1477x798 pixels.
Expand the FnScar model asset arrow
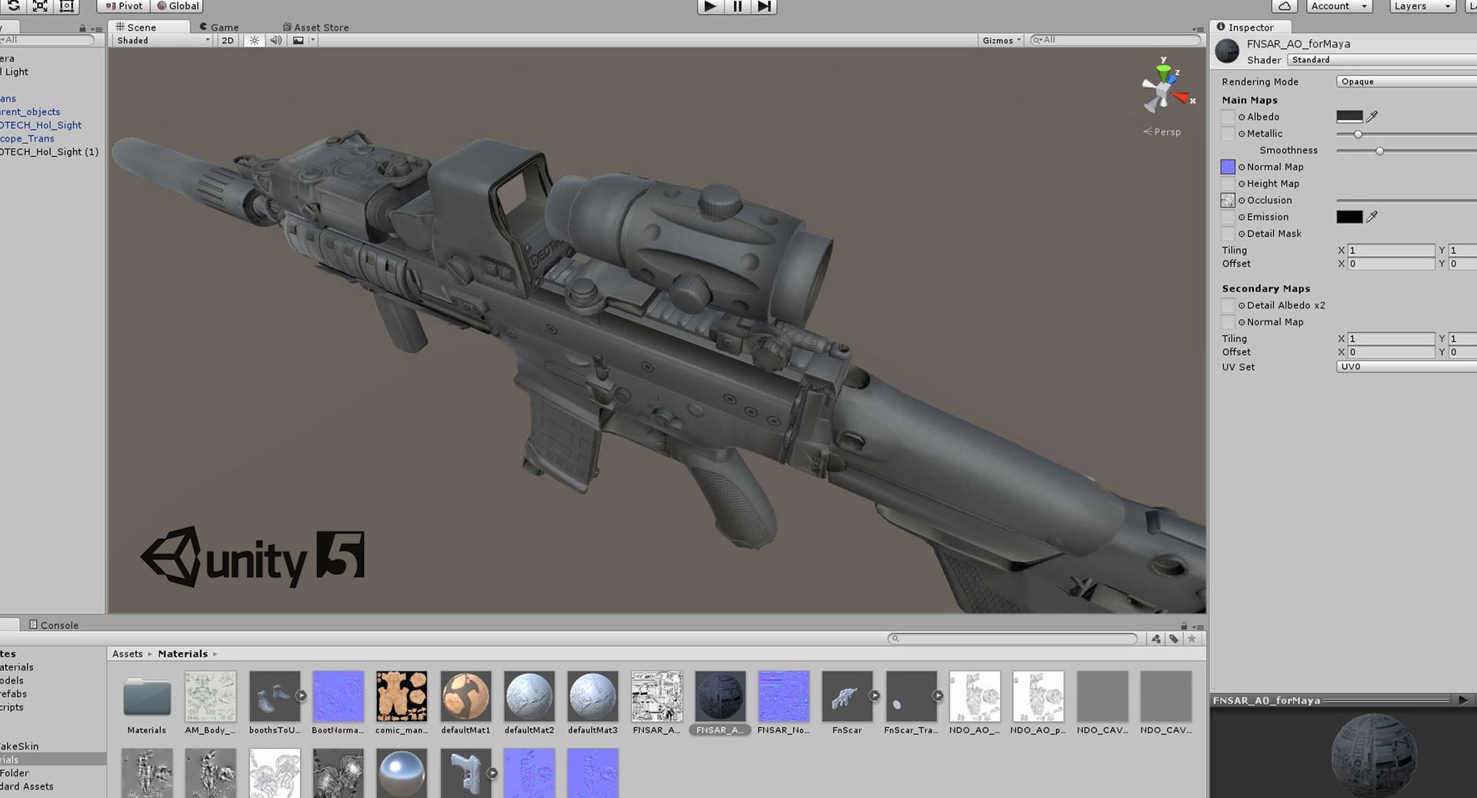point(874,696)
